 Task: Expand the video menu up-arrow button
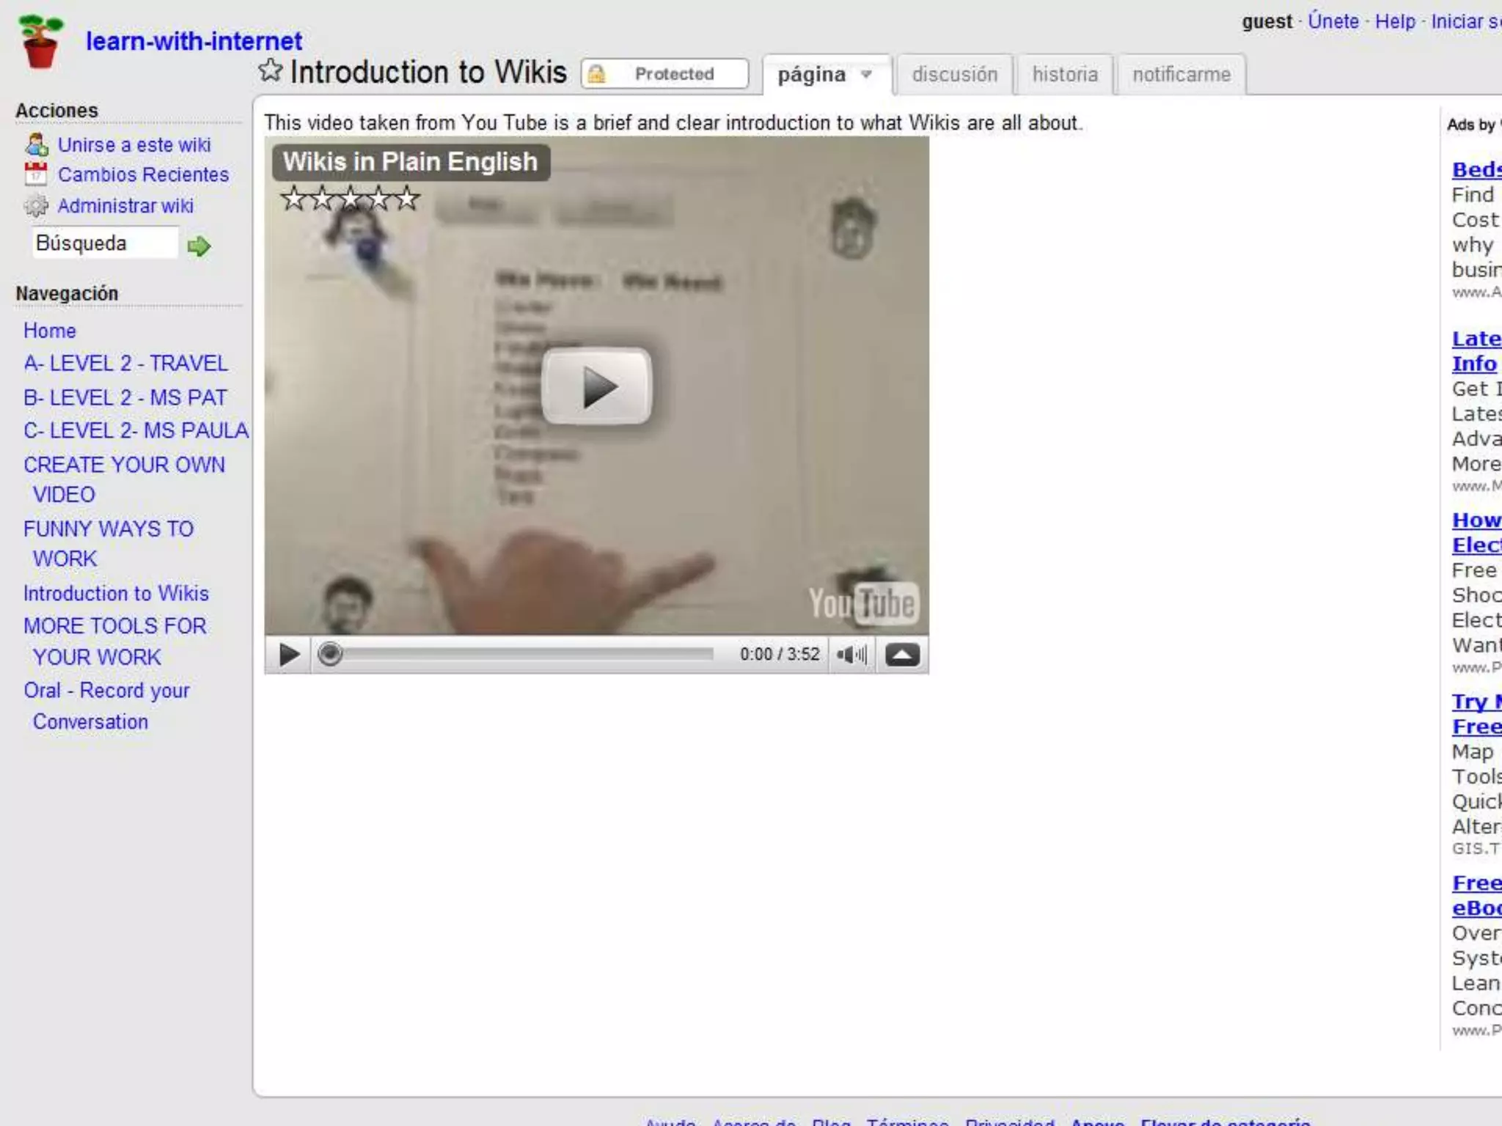[902, 654]
